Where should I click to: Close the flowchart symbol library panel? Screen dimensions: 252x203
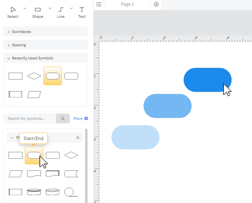78,138
